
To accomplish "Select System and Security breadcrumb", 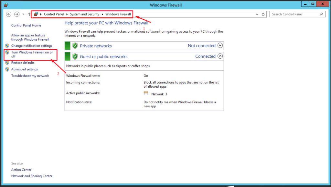I will [84, 14].
